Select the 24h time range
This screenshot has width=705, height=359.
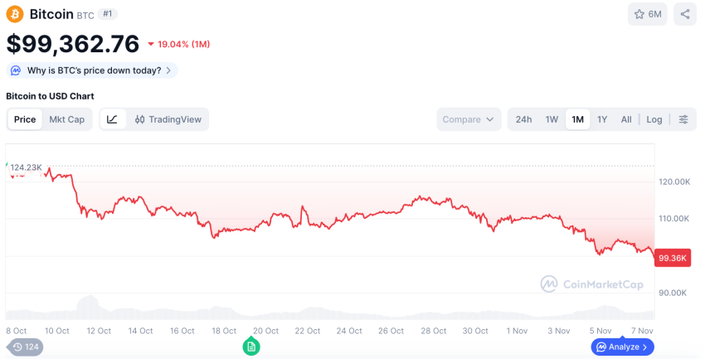523,119
